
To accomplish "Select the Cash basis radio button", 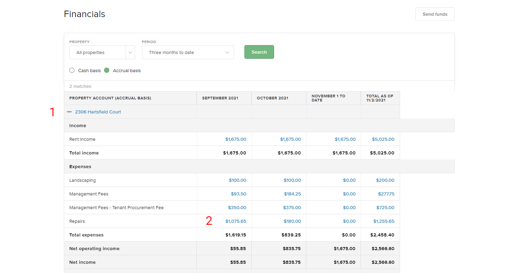I will coord(72,70).
